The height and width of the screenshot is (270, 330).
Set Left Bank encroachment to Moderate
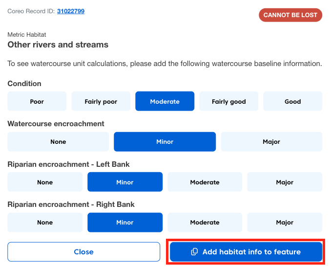[205, 182]
